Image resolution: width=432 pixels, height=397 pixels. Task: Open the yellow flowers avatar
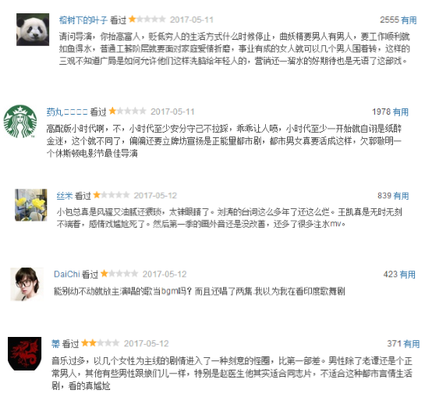[31, 205]
